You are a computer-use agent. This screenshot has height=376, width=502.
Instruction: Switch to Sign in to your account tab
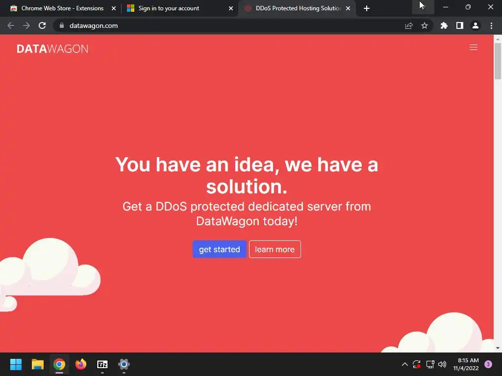tap(169, 8)
